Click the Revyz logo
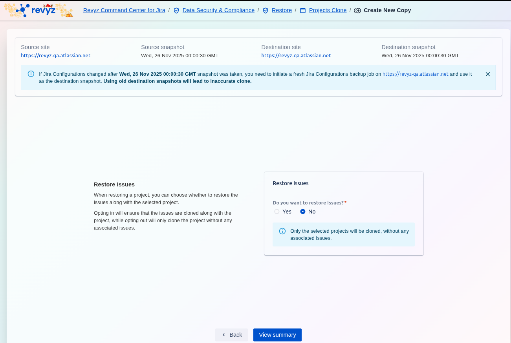 point(38,11)
